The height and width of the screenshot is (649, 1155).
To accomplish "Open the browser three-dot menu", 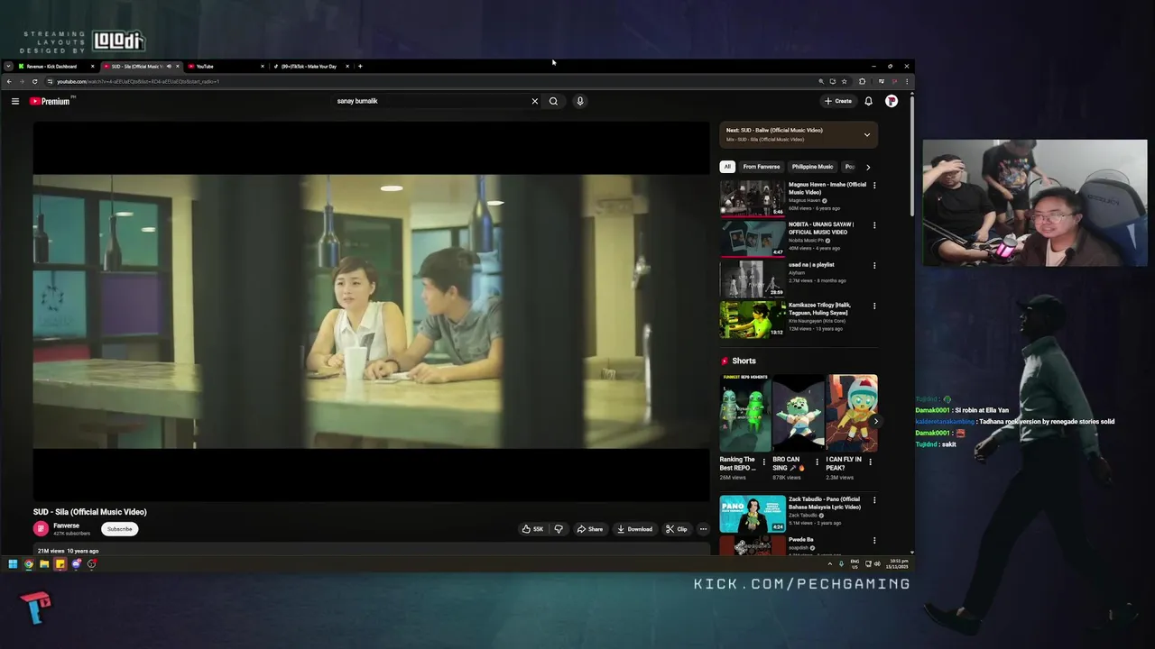I will coord(907,81).
